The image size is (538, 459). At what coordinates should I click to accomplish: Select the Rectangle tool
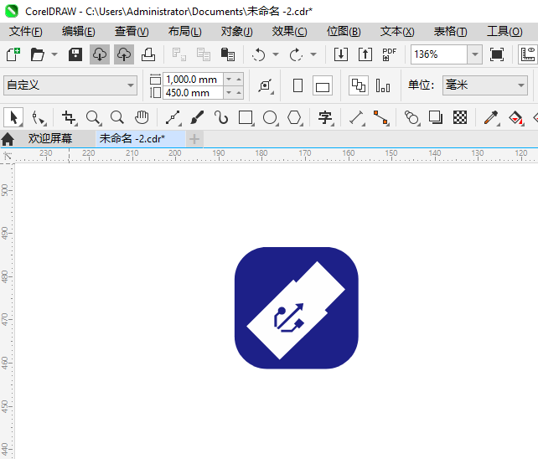(x=246, y=117)
